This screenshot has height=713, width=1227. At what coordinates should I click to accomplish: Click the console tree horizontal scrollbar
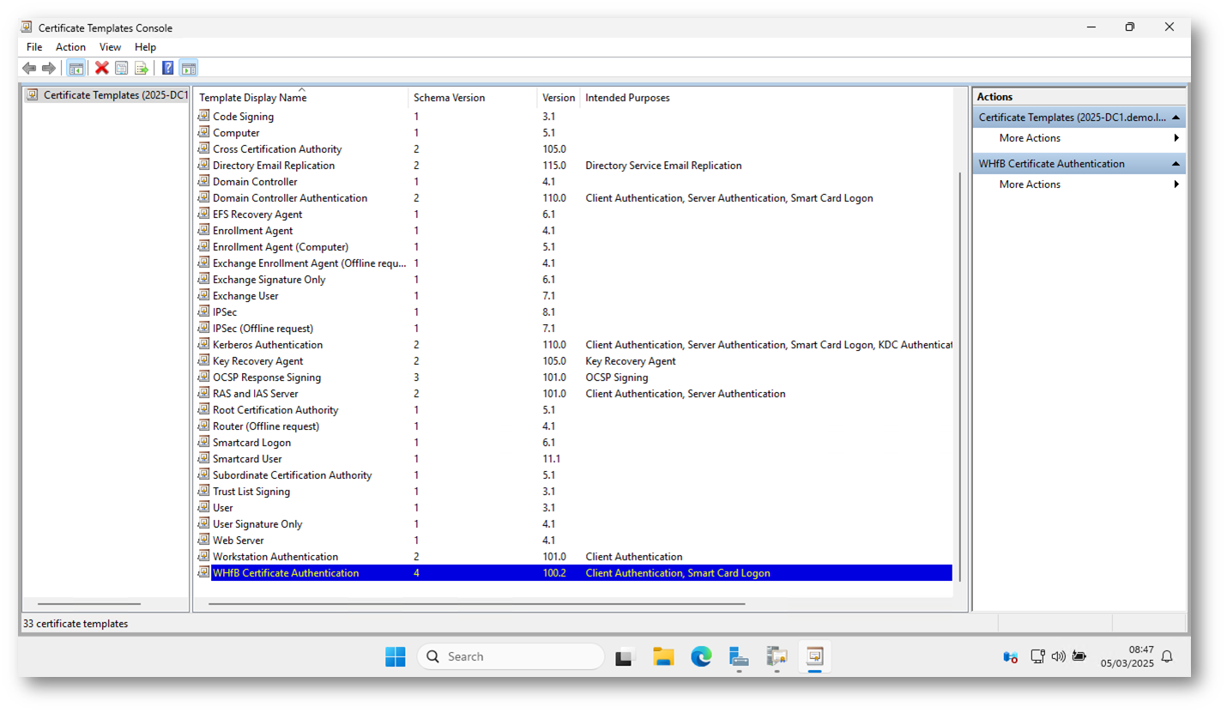pyautogui.click(x=89, y=604)
